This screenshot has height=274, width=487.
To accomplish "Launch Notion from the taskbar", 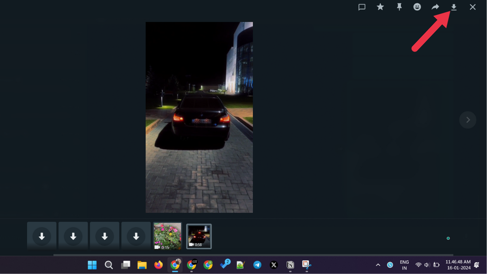I will [290, 265].
